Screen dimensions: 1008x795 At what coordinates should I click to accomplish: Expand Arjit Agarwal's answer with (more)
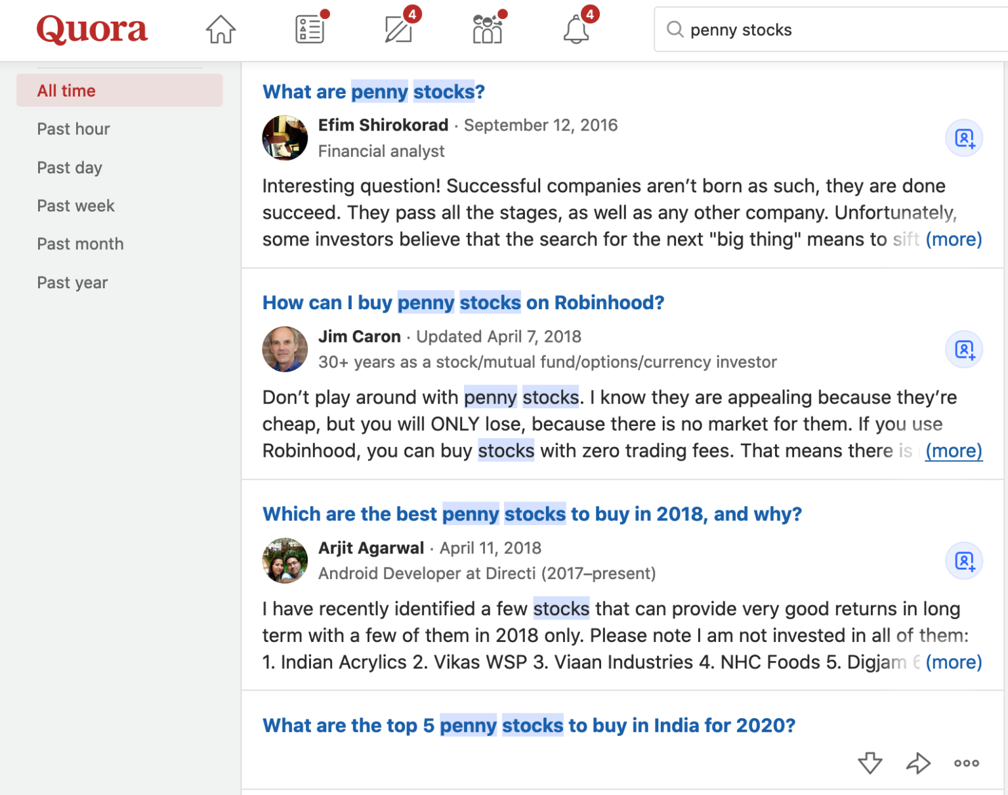tap(955, 662)
